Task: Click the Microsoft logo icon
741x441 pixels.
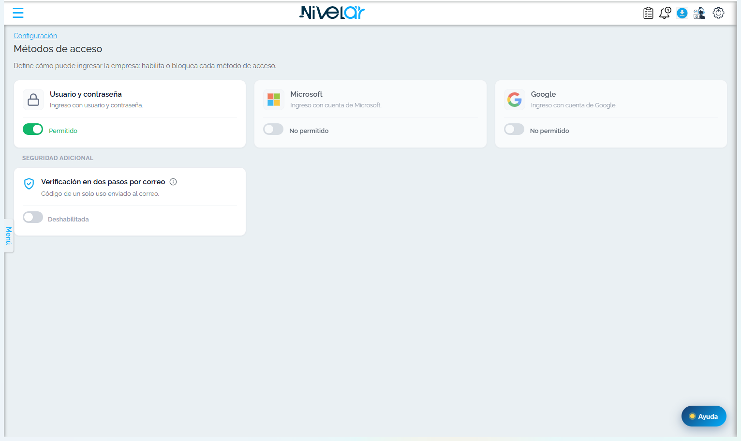Action: [x=274, y=100]
